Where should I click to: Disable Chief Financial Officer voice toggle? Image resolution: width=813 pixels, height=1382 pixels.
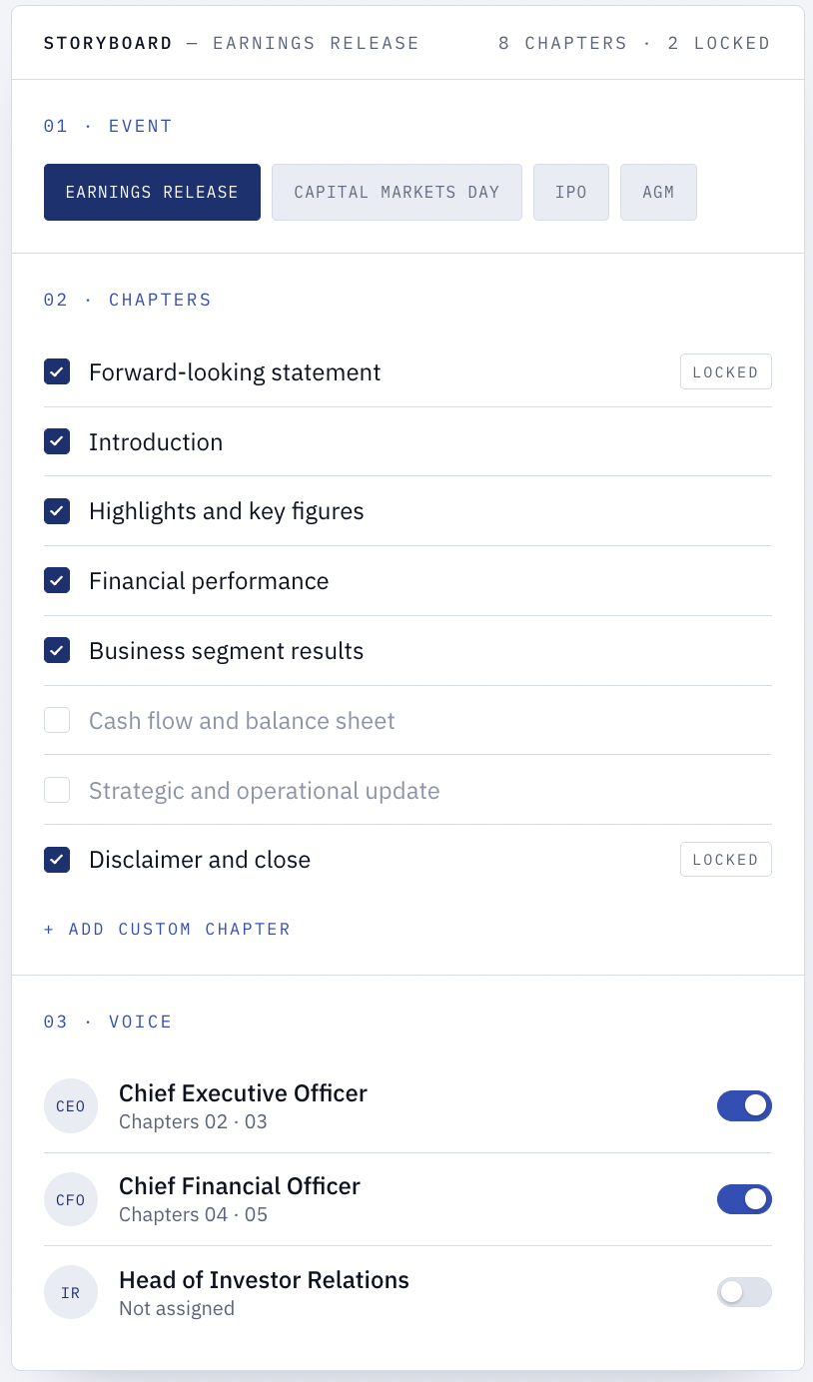pyautogui.click(x=744, y=1199)
